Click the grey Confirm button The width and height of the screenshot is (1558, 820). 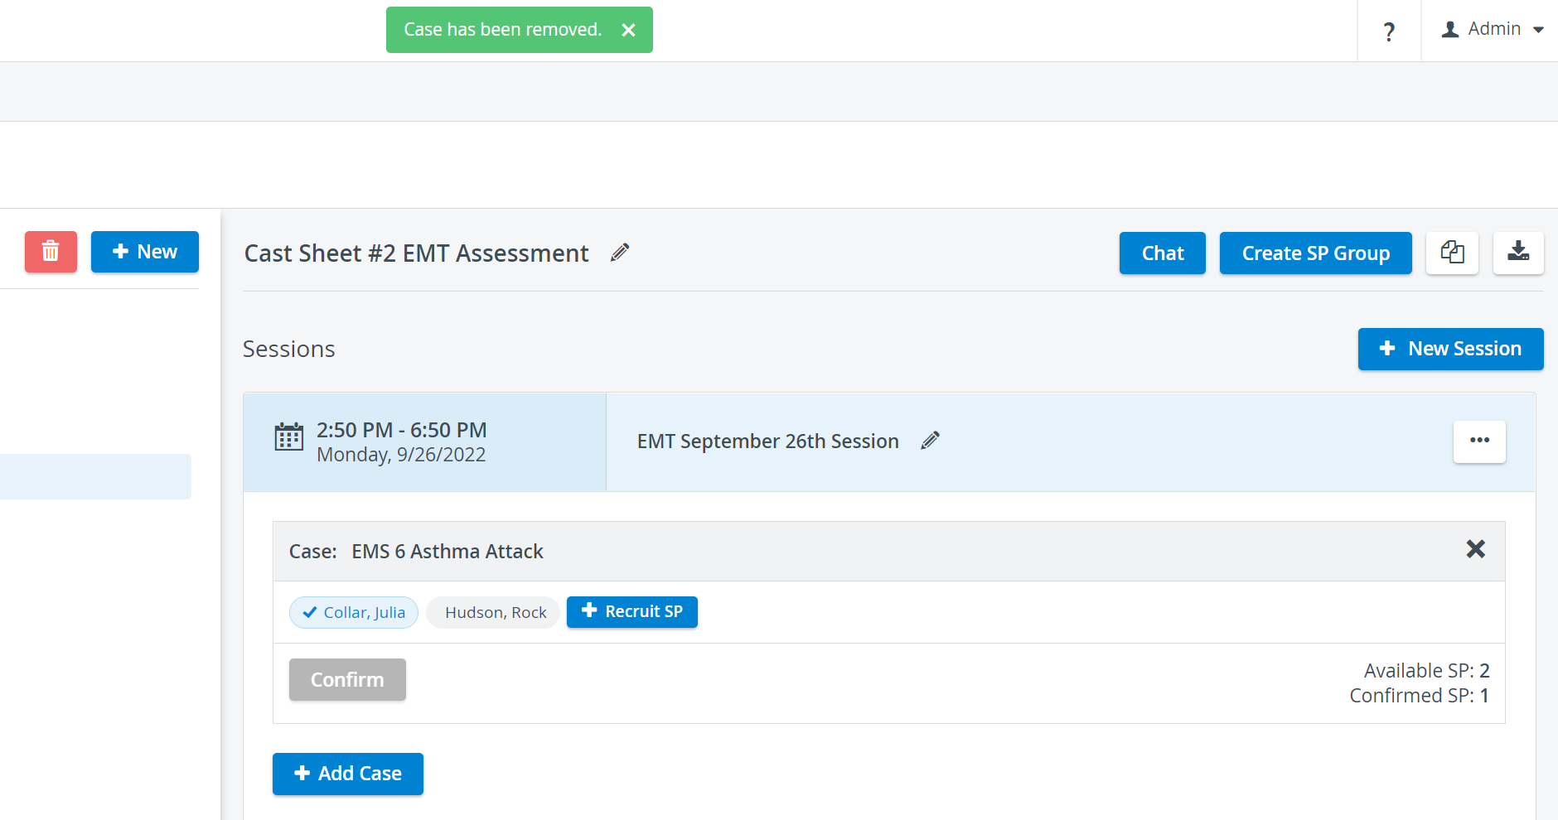pyautogui.click(x=347, y=680)
